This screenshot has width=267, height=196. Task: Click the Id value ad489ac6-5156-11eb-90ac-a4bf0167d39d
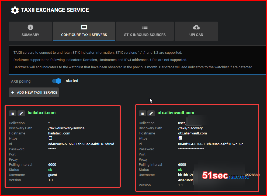coord(81,144)
